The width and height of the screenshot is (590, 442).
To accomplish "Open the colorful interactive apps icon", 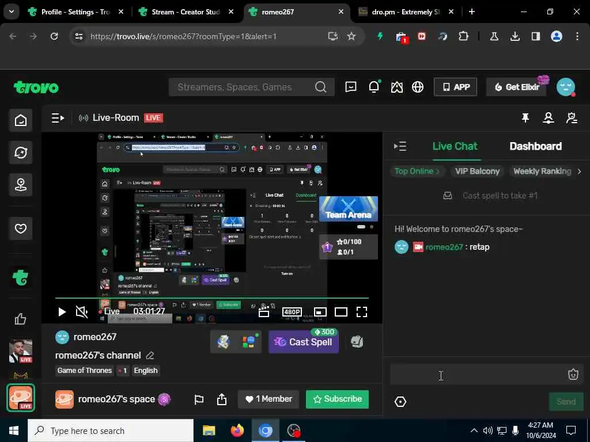I will (249, 342).
